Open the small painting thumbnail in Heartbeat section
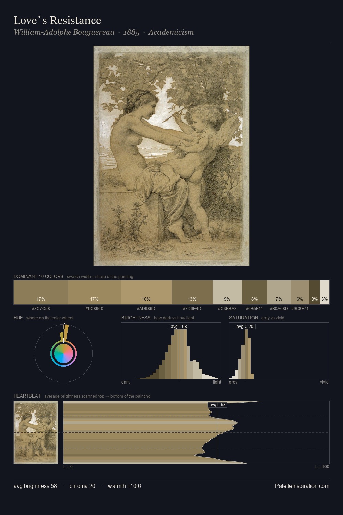Viewport: 343px width, 515px height. coord(36,432)
